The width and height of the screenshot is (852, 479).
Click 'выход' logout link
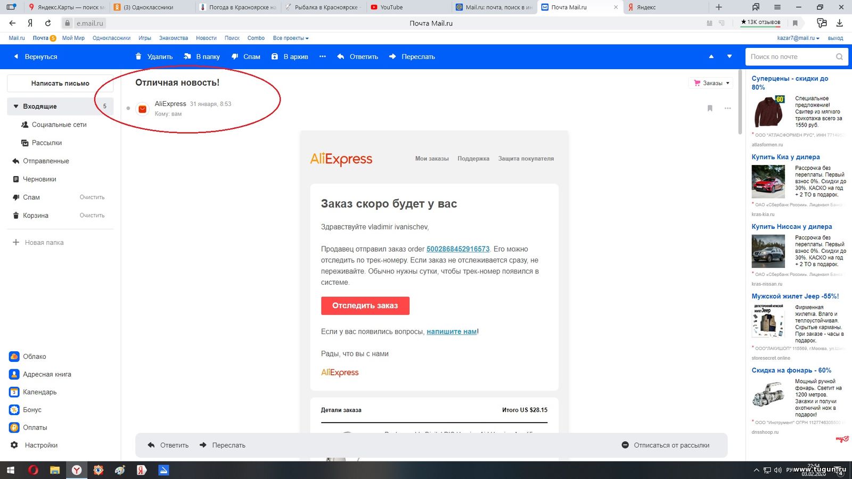[x=835, y=38]
